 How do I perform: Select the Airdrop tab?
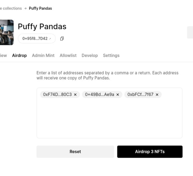pos(19,56)
